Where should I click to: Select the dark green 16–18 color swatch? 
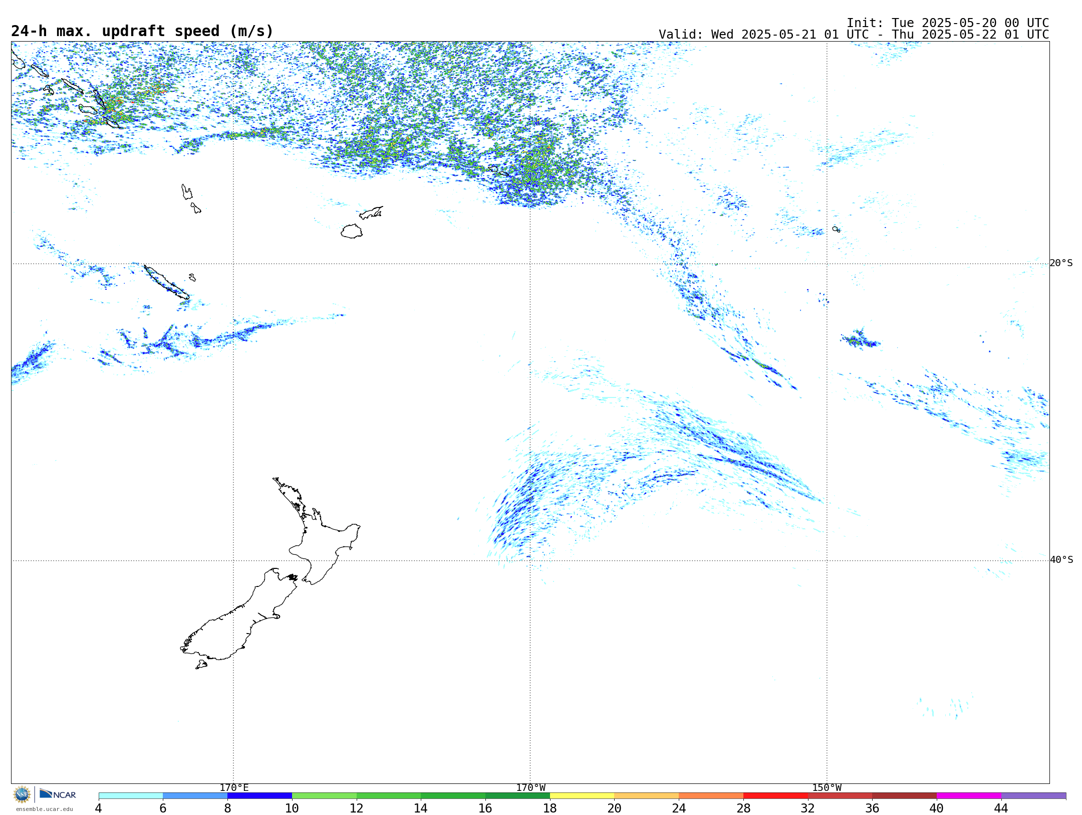tap(517, 796)
